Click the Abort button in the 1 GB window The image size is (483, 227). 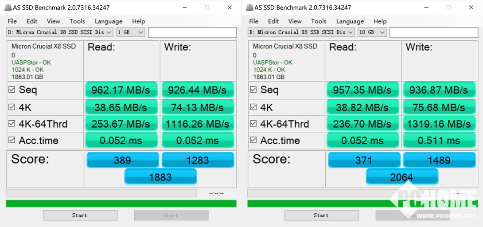171,215
